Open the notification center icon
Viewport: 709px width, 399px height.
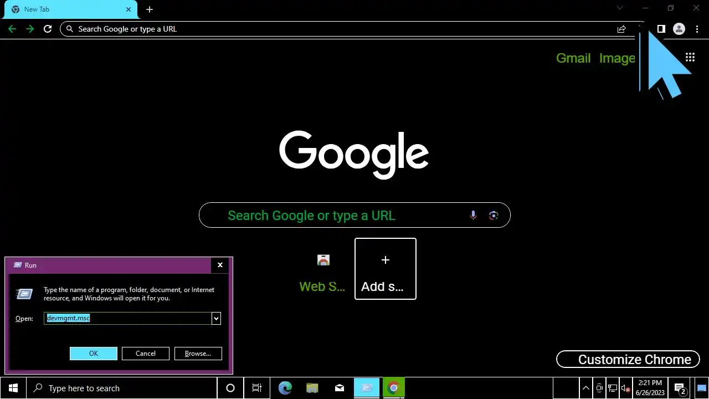[681, 388]
